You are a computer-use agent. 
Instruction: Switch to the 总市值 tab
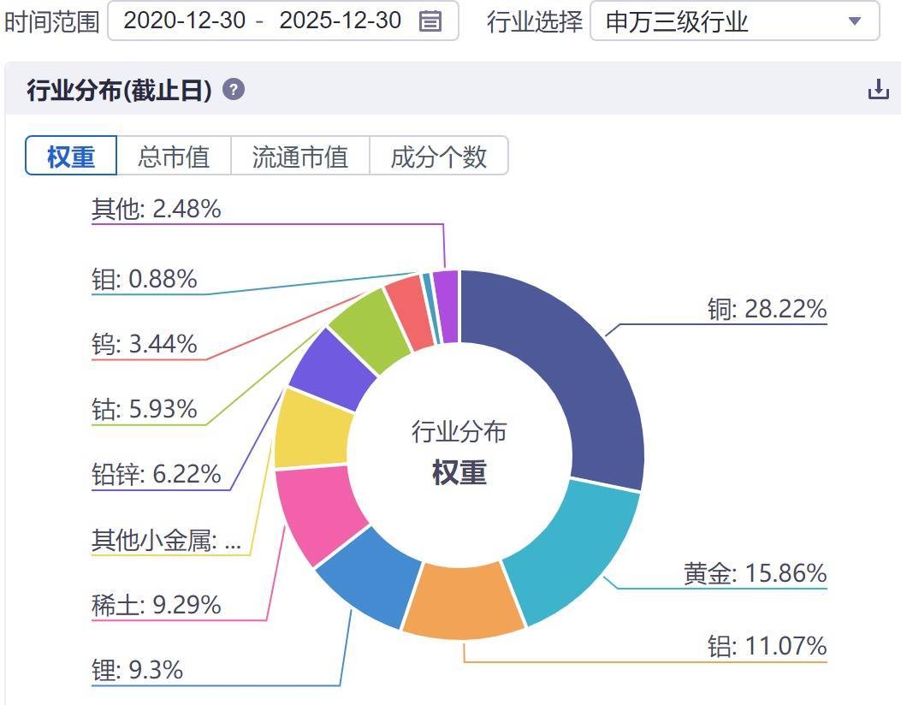point(174,156)
